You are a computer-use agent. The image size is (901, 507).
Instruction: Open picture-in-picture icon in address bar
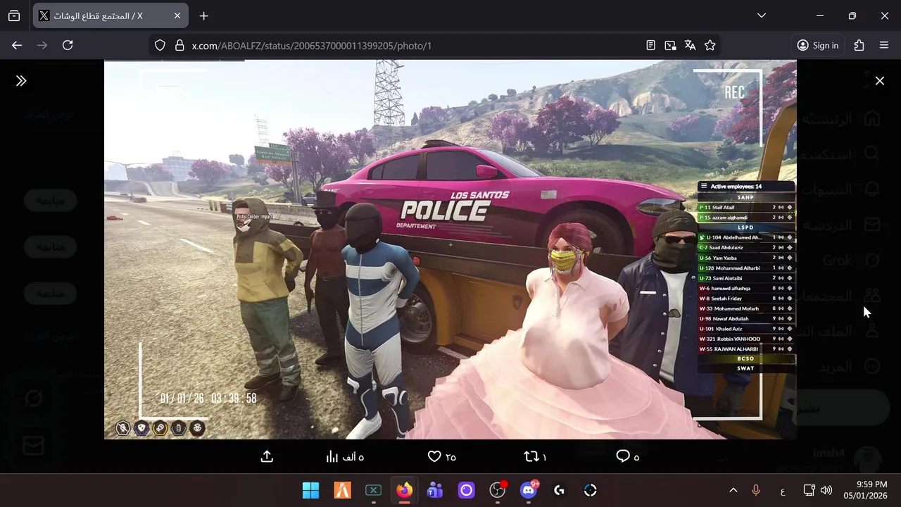coord(670,45)
